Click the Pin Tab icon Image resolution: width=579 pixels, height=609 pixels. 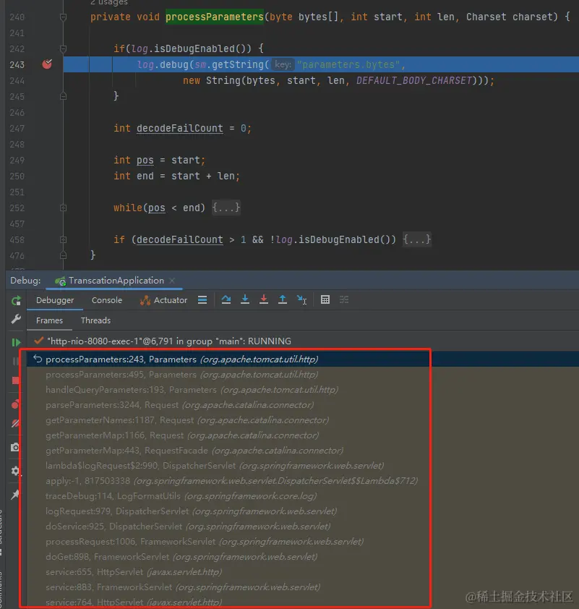point(15,495)
